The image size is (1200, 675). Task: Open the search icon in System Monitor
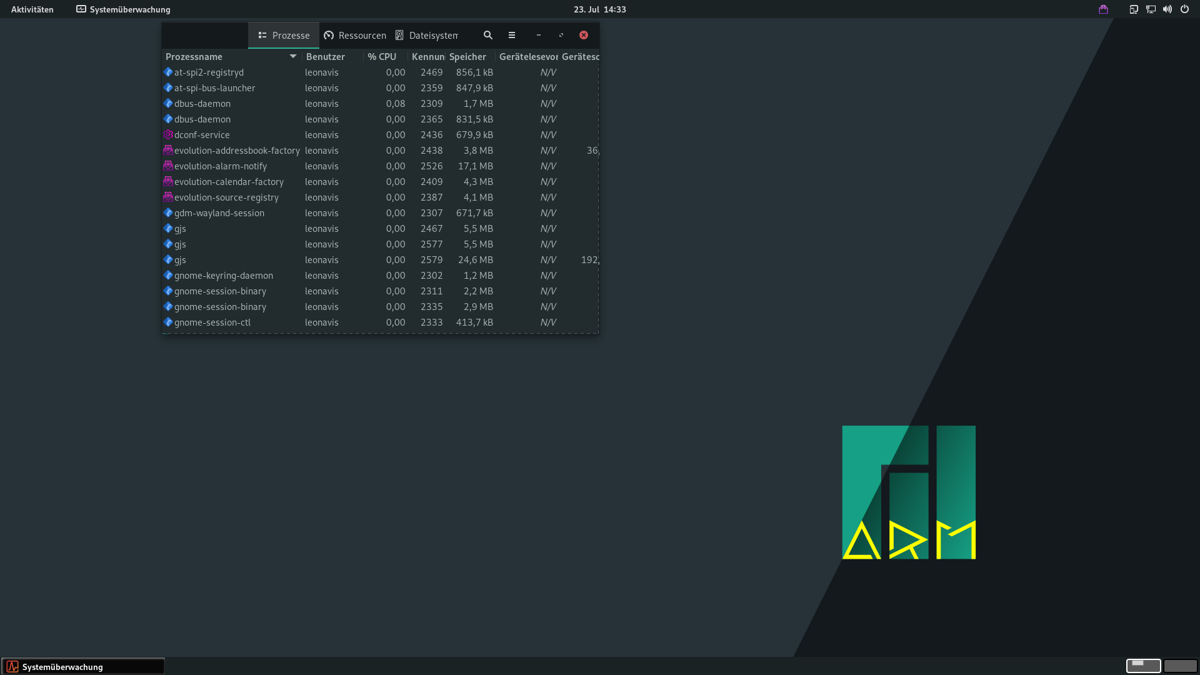[488, 35]
